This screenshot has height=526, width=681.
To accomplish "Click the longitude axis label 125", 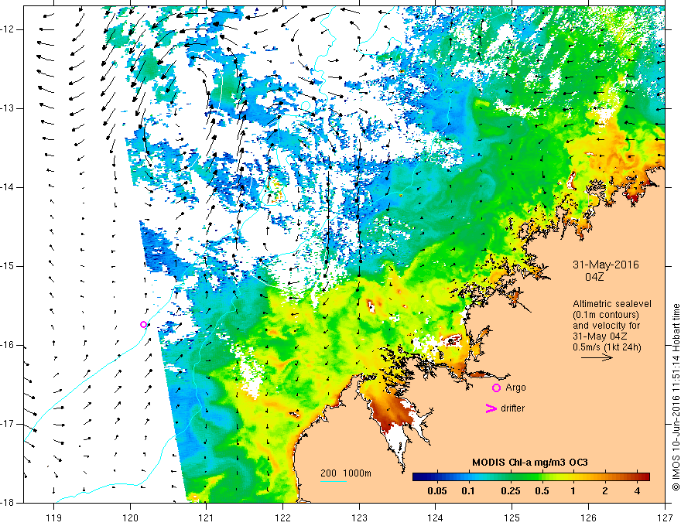I will click(512, 517).
